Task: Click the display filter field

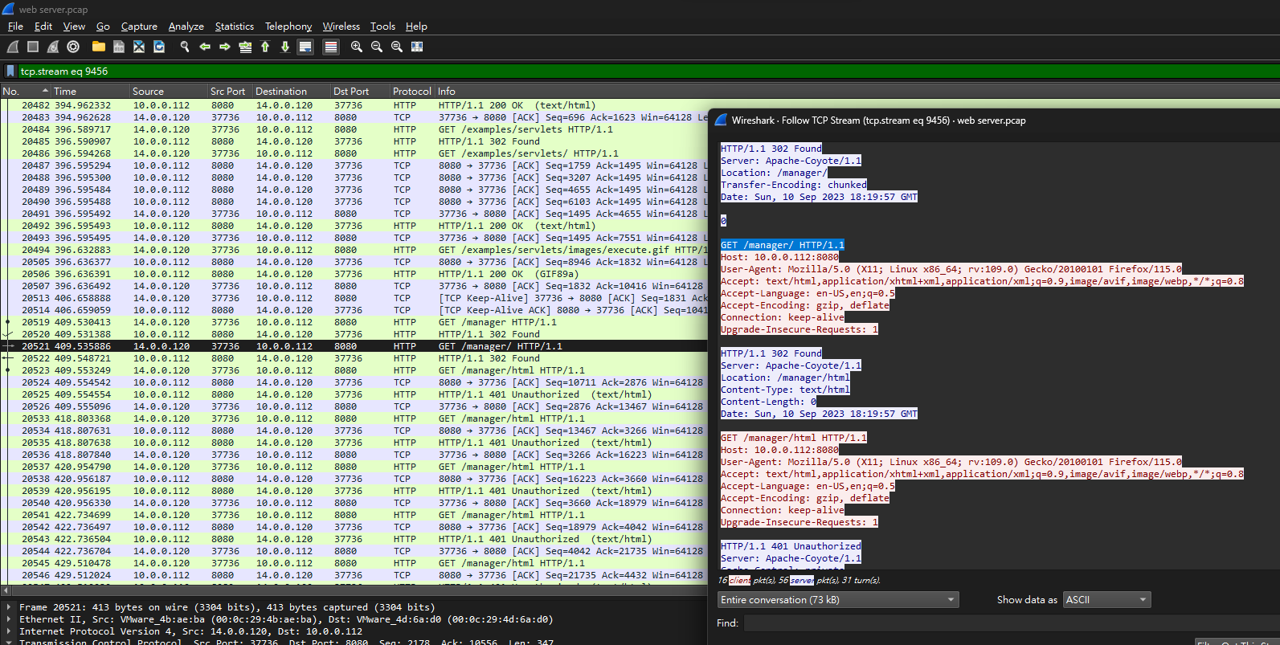Action: pos(648,71)
